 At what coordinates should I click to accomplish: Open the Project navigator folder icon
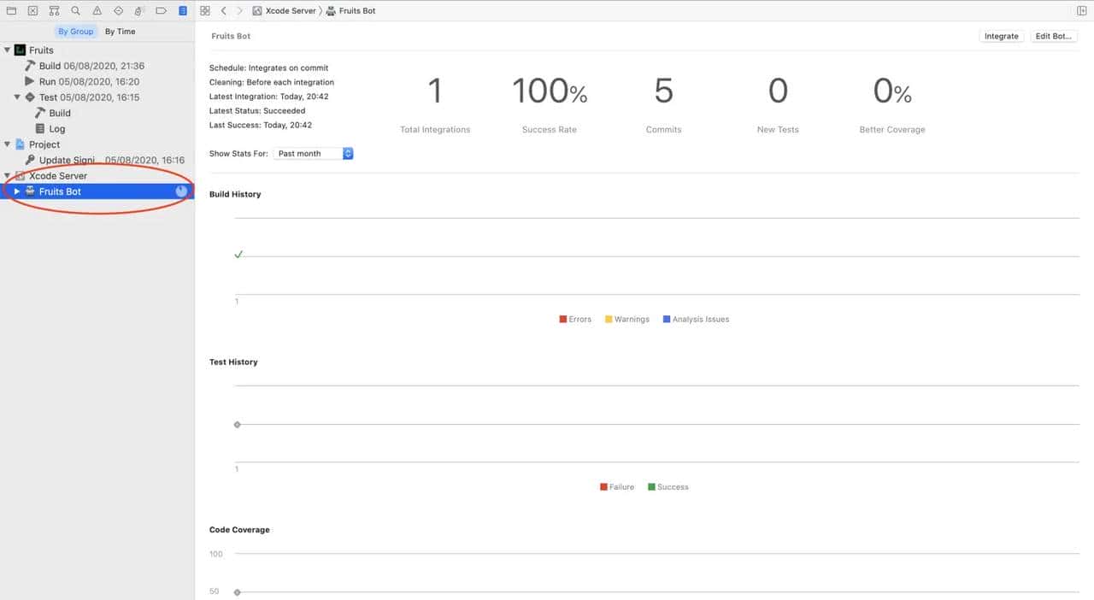[x=11, y=11]
